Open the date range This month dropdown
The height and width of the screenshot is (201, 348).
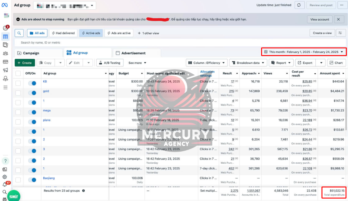[304, 52]
